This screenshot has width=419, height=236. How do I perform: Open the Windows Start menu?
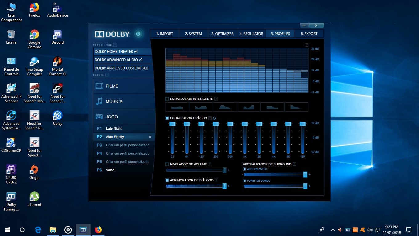(7, 230)
